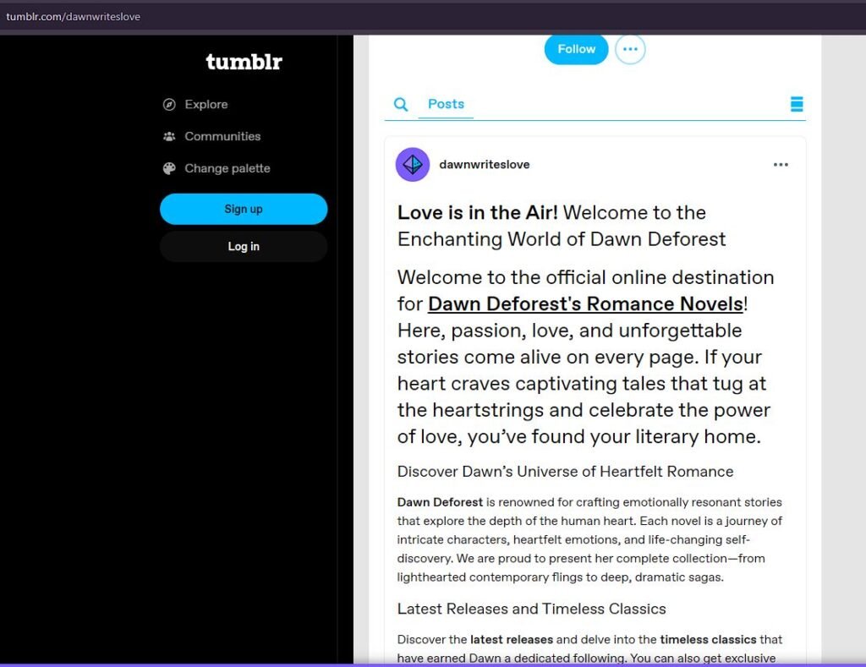This screenshot has width=866, height=667.
Task: Click the "Love is in the Air!" heading
Action: pos(477,213)
